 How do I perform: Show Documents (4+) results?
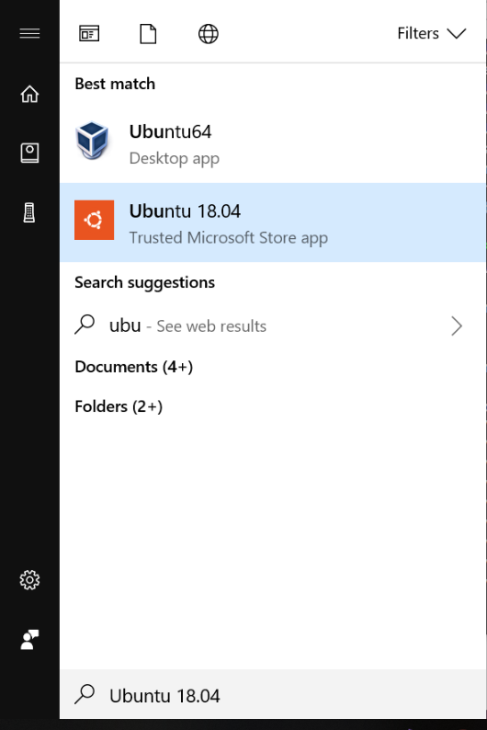134,367
